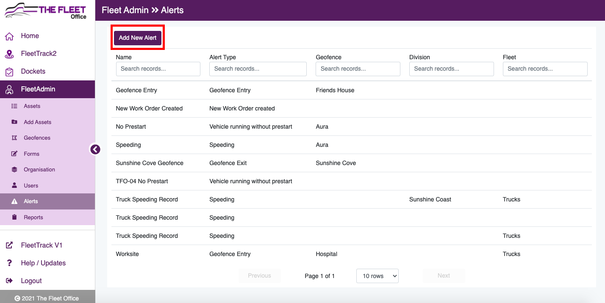Click 'Sunshine Coast' division cell
This screenshot has height=303, width=605.
click(x=430, y=199)
